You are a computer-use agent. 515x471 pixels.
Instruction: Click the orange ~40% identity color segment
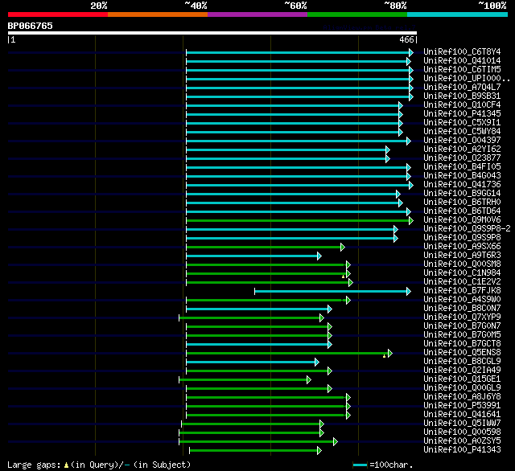[x=158, y=14]
